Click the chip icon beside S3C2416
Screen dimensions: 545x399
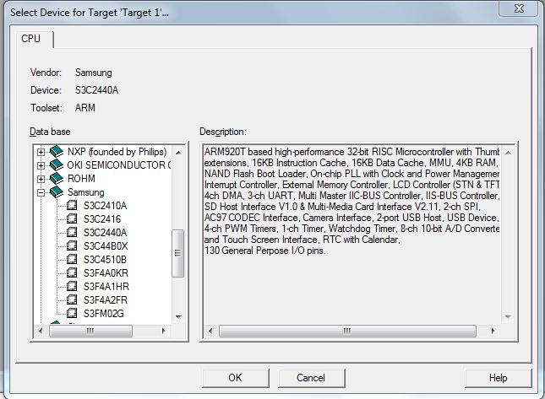(72, 219)
